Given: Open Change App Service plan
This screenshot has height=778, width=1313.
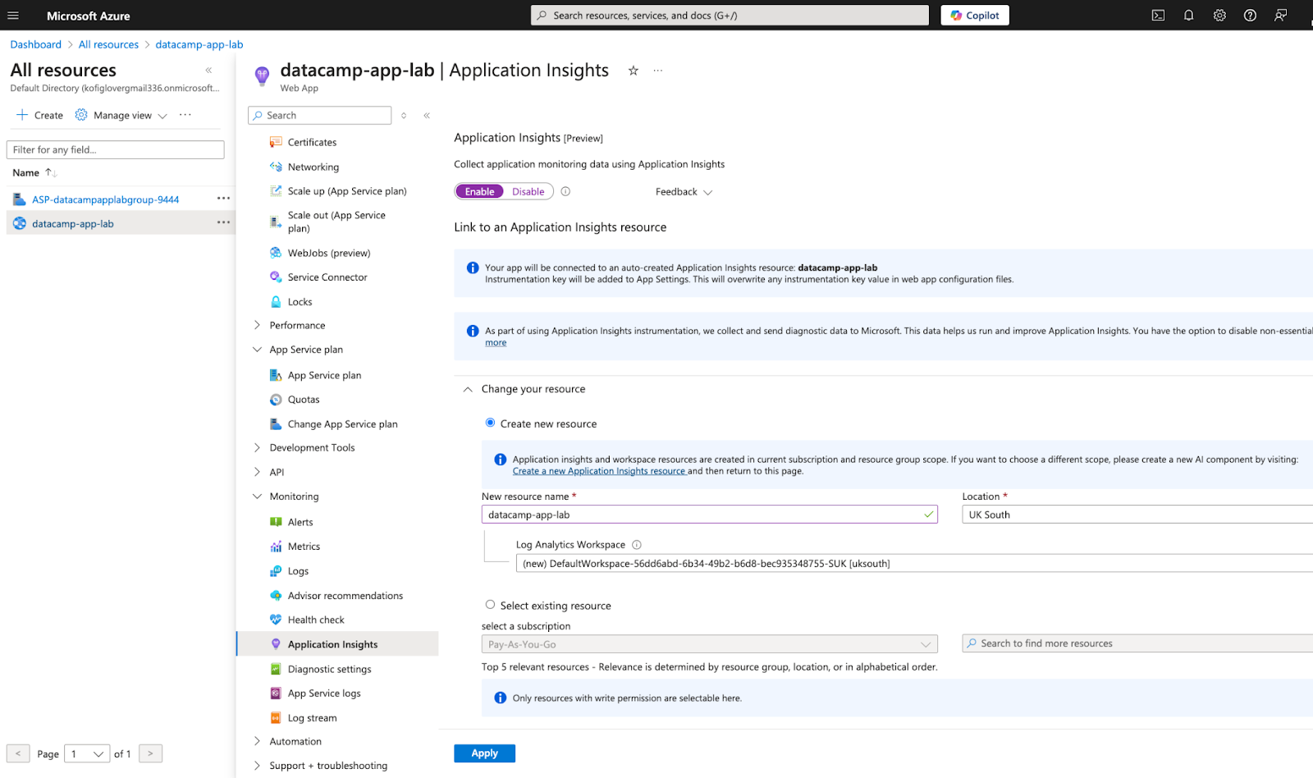Looking at the screenshot, I should 342,424.
